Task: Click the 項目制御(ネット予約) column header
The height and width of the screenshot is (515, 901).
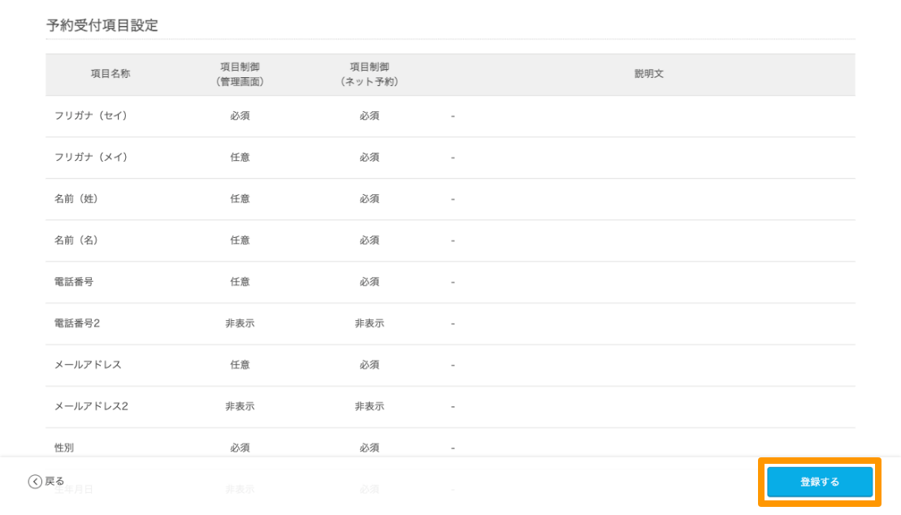Action: click(x=370, y=74)
